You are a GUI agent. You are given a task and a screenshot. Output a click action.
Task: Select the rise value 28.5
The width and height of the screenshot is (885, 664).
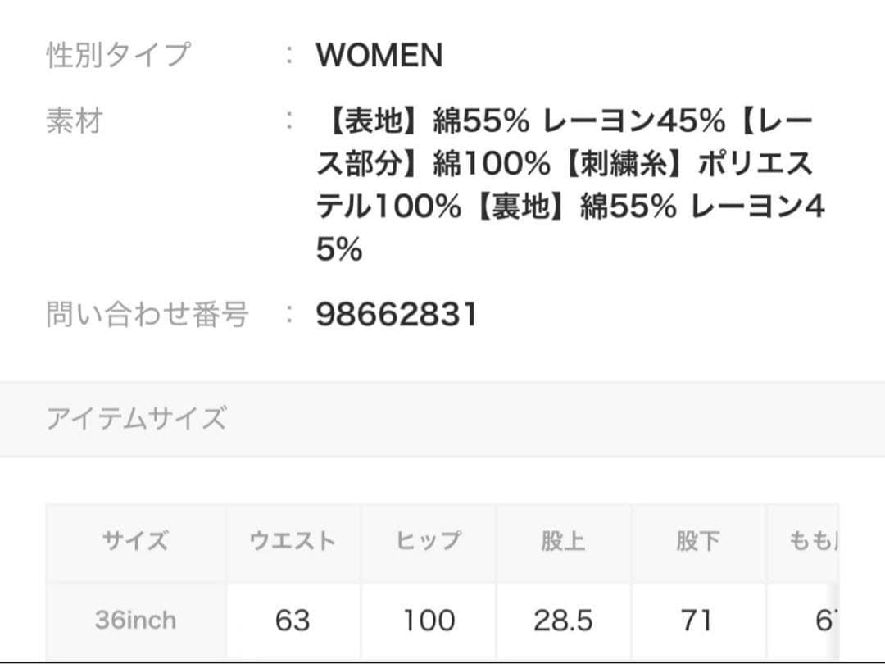click(563, 621)
